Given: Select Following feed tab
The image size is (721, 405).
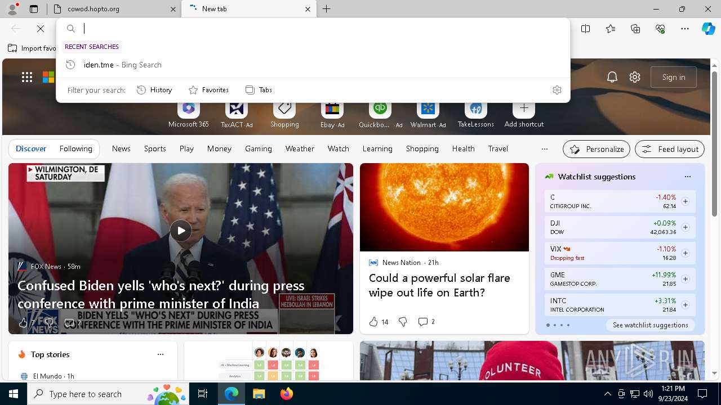Looking at the screenshot, I should tap(76, 149).
